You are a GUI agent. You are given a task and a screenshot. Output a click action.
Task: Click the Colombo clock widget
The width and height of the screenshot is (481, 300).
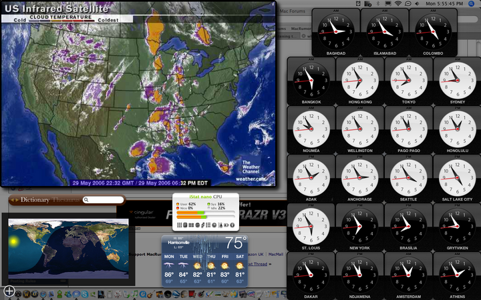pyautogui.click(x=433, y=33)
